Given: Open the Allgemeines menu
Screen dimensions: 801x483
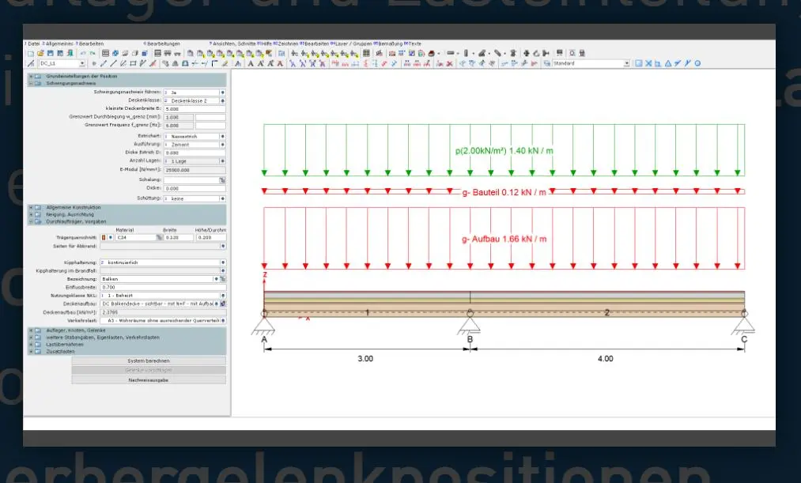Looking at the screenshot, I should (60, 44).
